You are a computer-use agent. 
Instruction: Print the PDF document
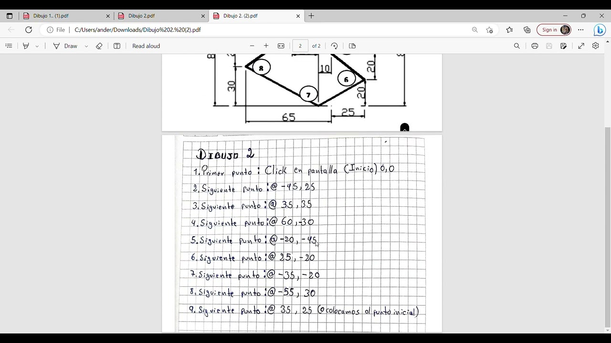[x=535, y=46]
